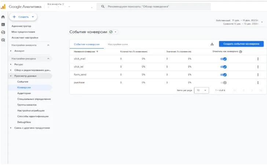267x165 pixels.
Task: Download the conversions table
Action: click(x=212, y=44)
